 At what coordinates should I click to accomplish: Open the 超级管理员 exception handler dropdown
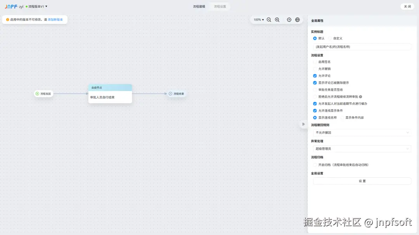pyautogui.click(x=362, y=148)
